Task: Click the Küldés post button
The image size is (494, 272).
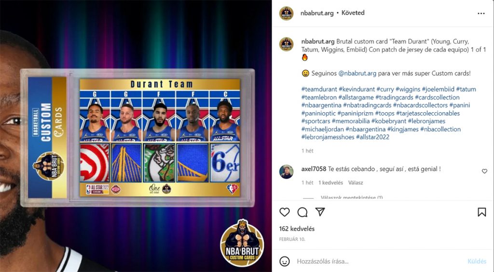Action: pos(477,261)
